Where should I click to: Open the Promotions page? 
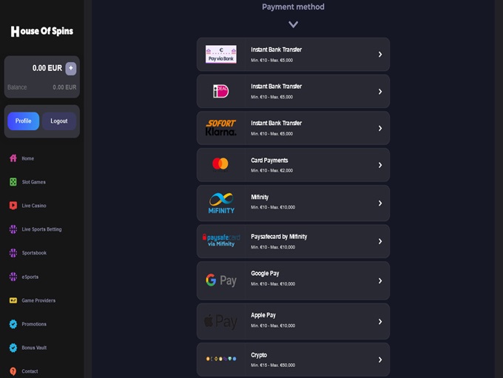[x=33, y=324]
